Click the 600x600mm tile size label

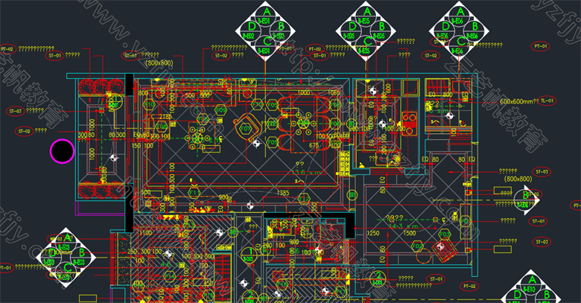click(x=518, y=101)
